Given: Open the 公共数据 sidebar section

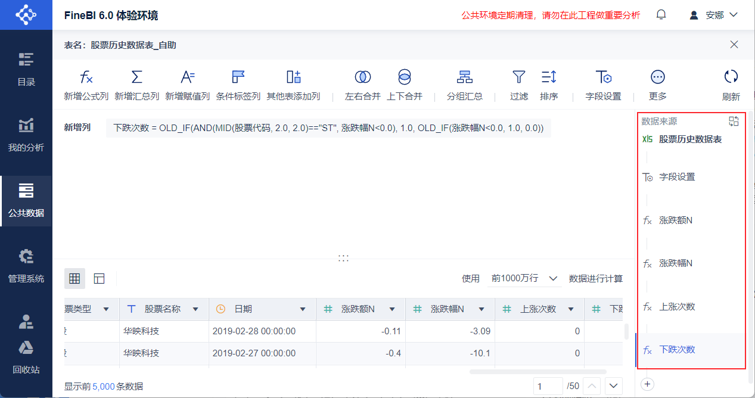Looking at the screenshot, I should point(26,201).
